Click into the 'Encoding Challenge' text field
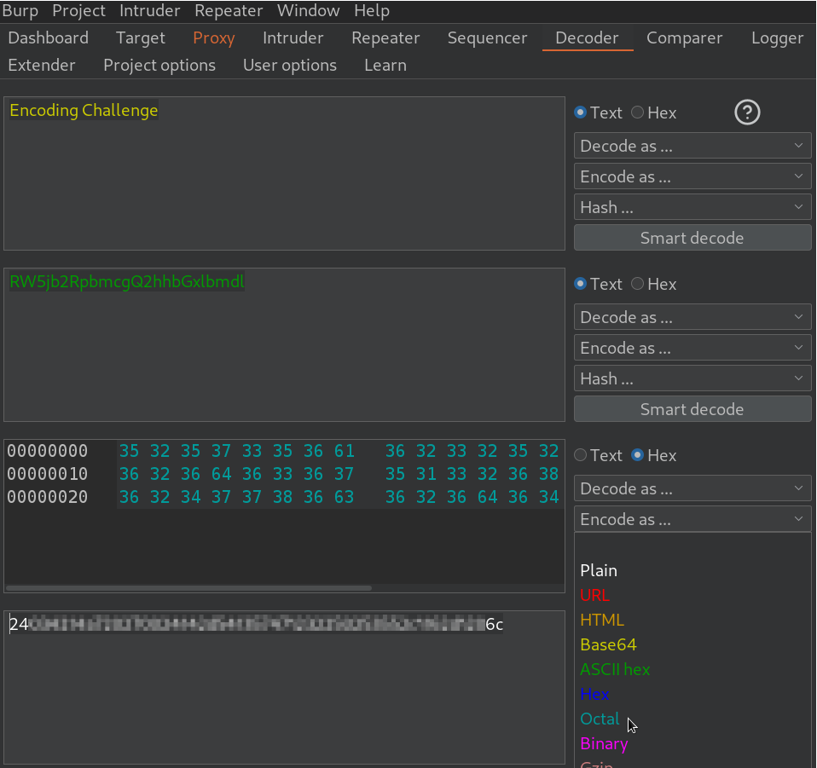 click(285, 173)
